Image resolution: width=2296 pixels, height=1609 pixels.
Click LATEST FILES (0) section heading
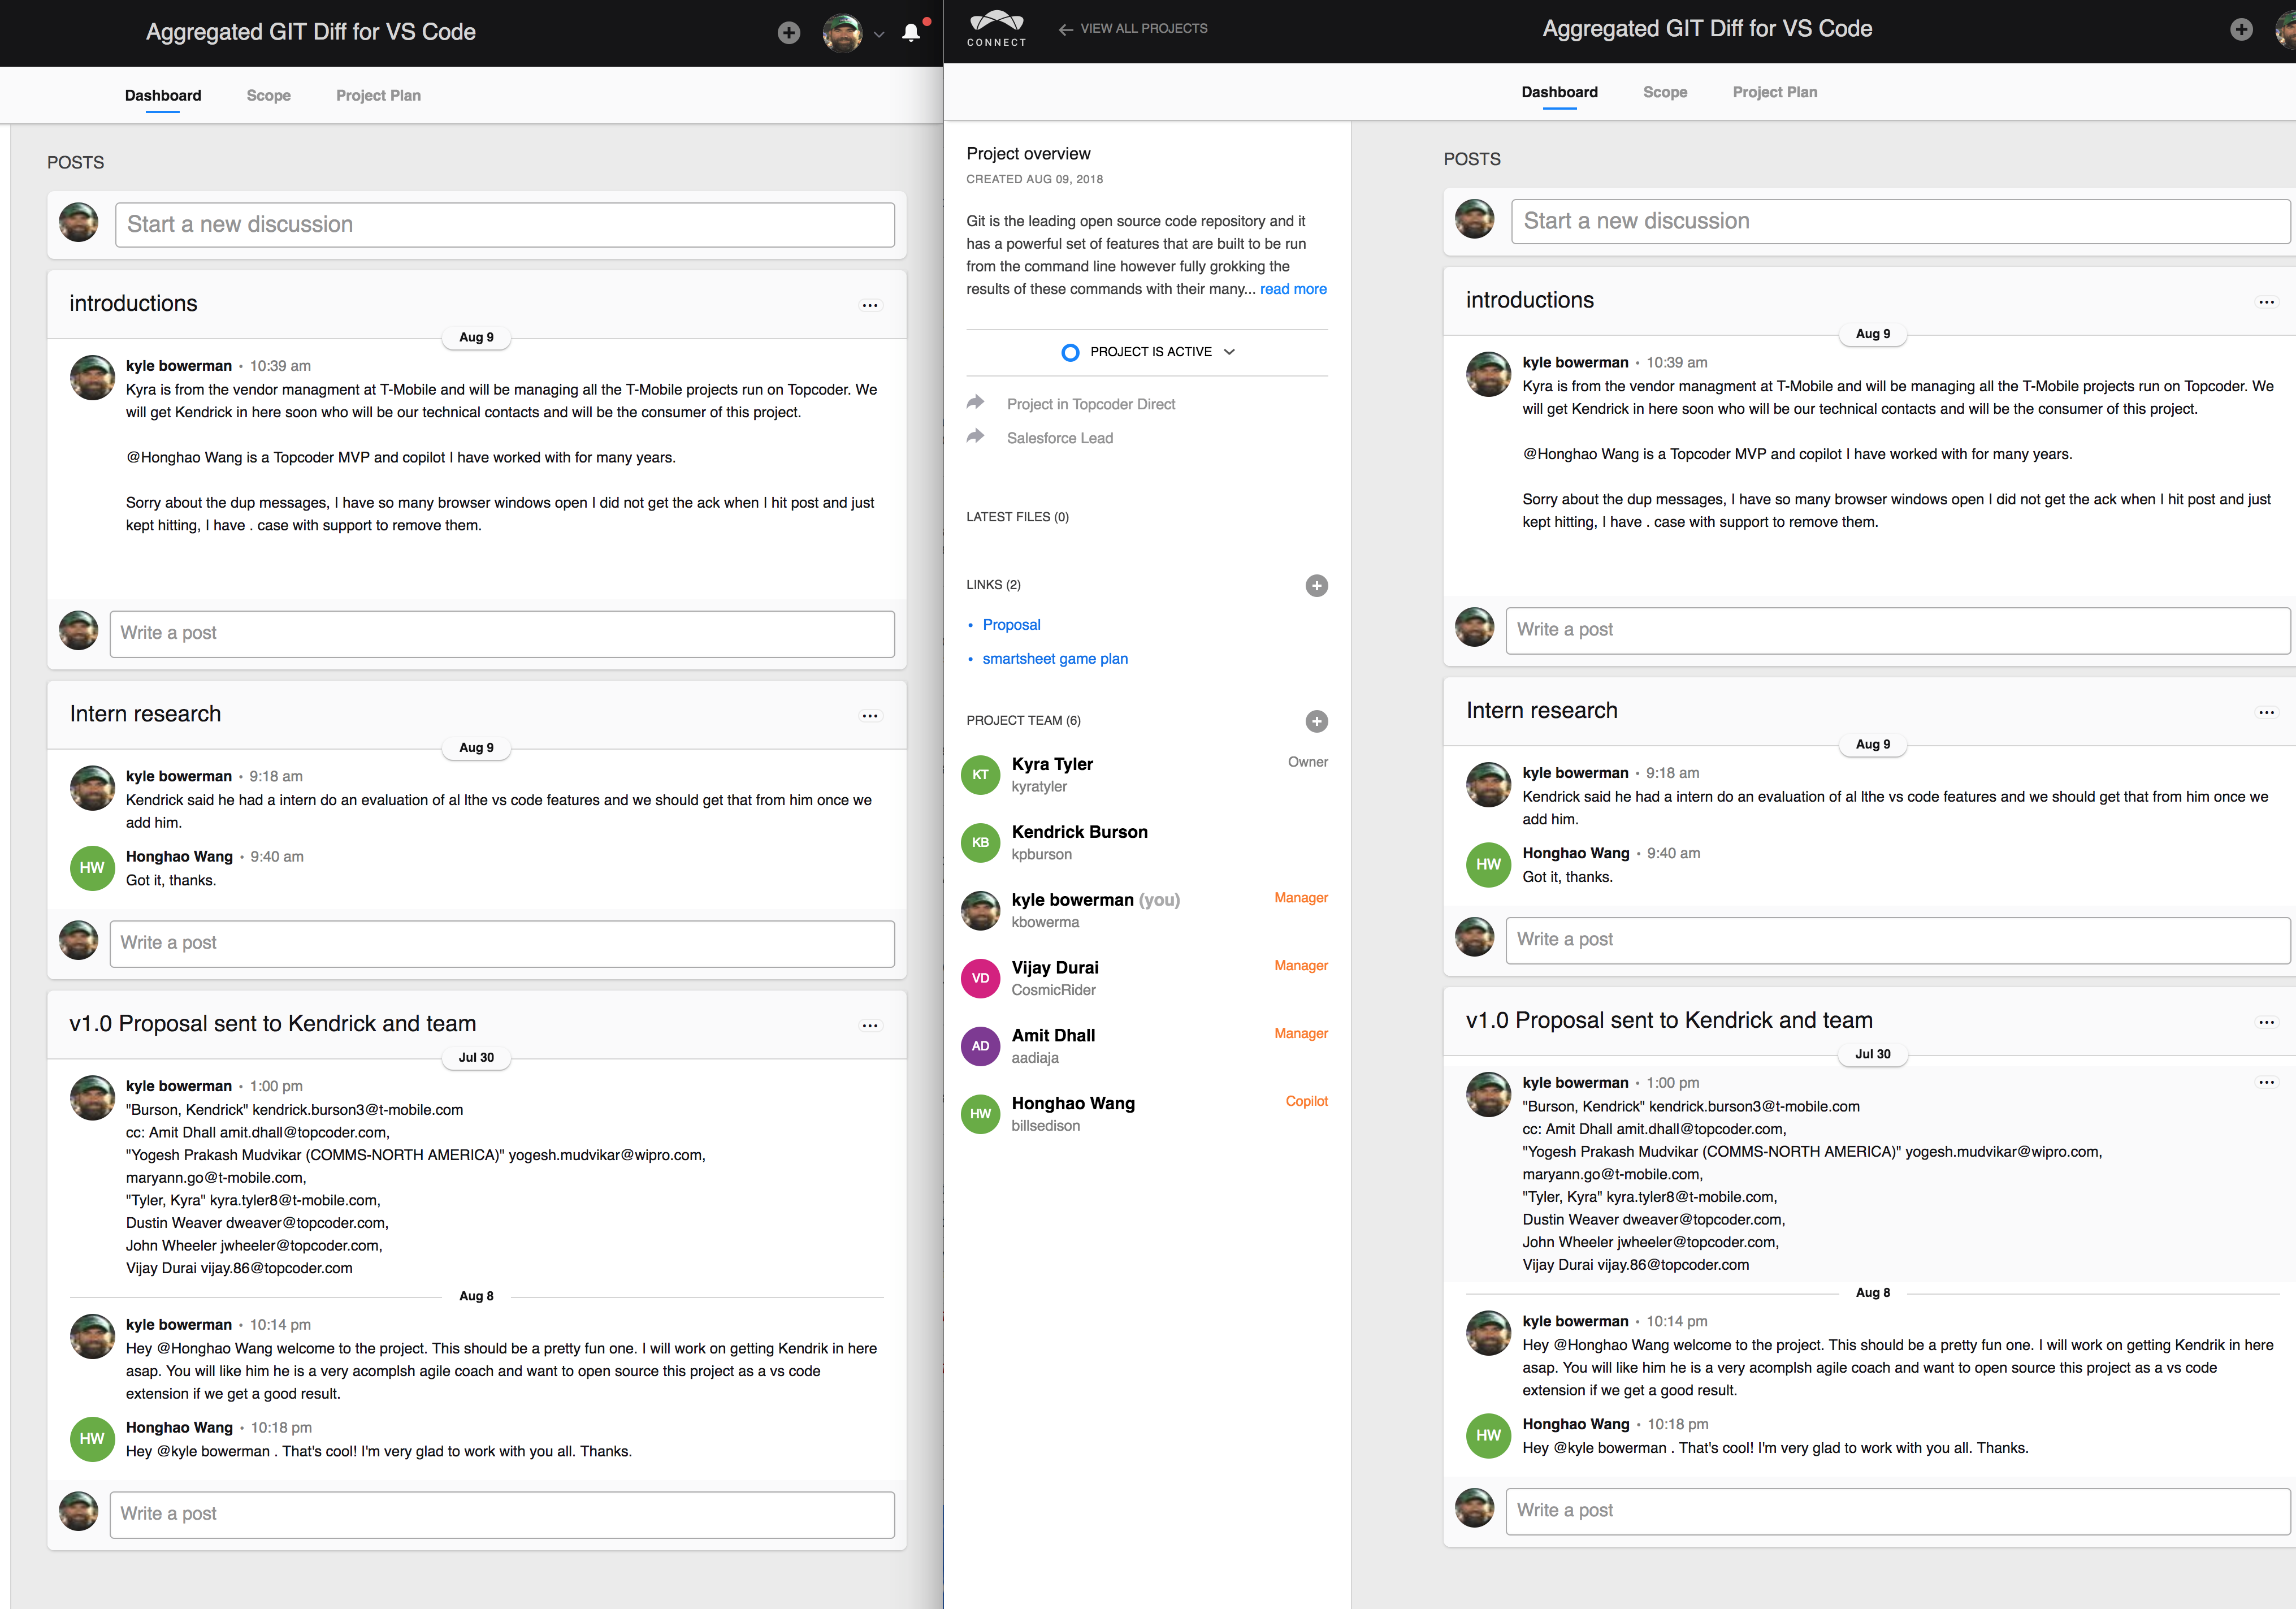pyautogui.click(x=1017, y=517)
